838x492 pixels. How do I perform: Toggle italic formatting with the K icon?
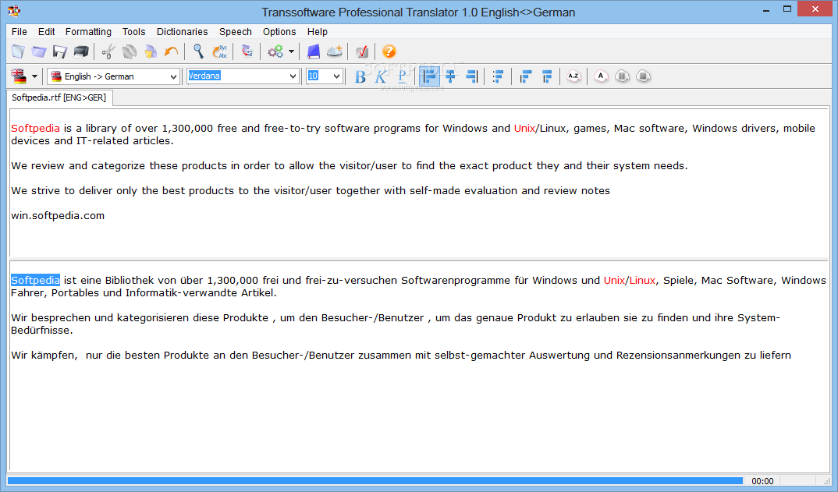pos(381,76)
